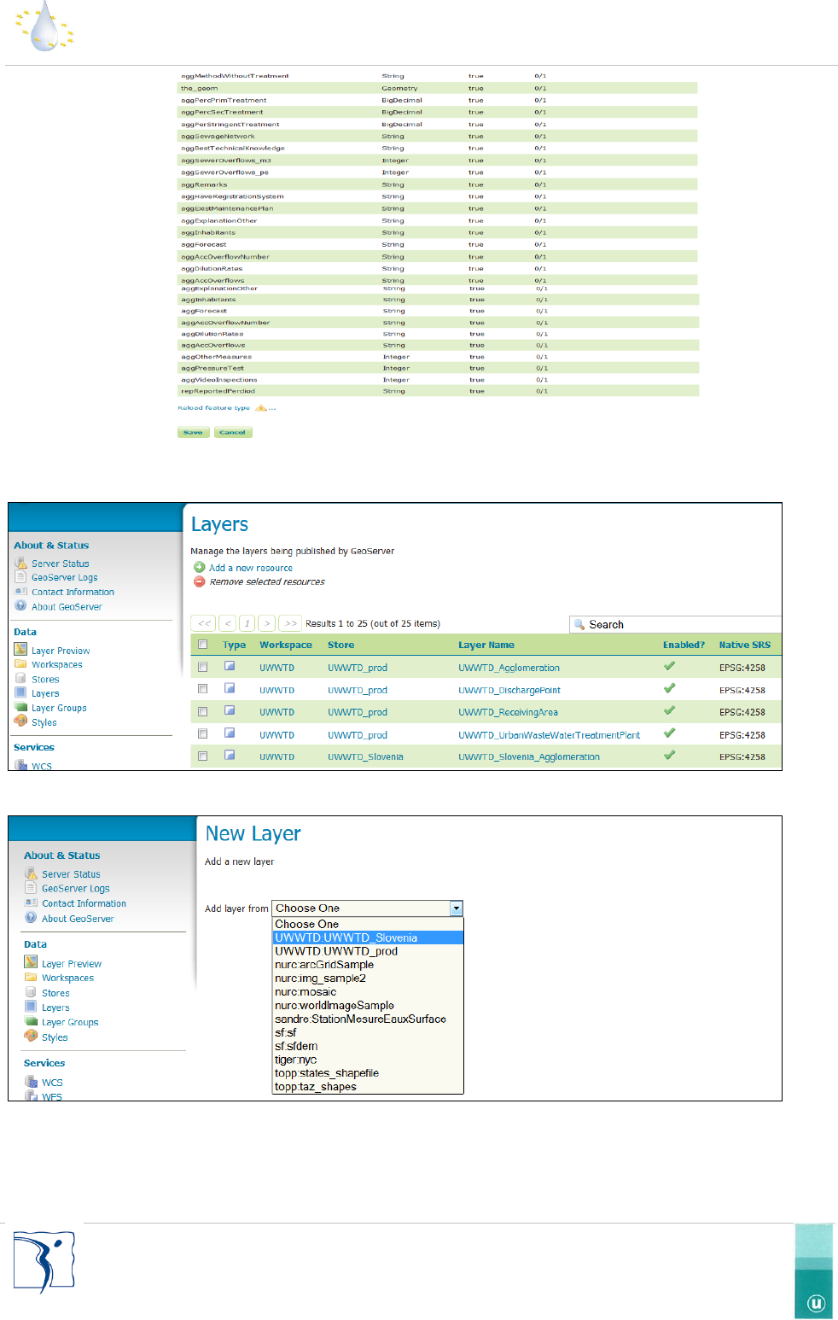Screen dimensions: 838x1320
Task: Click the_geom attribute row text
Action: 200,88
